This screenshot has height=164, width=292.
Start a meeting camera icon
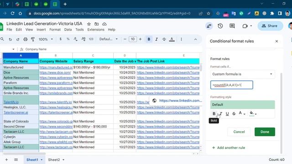pyautogui.click(x=245, y=26)
